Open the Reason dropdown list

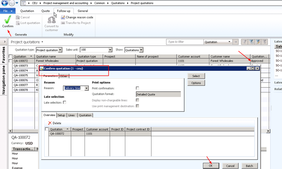(86, 88)
